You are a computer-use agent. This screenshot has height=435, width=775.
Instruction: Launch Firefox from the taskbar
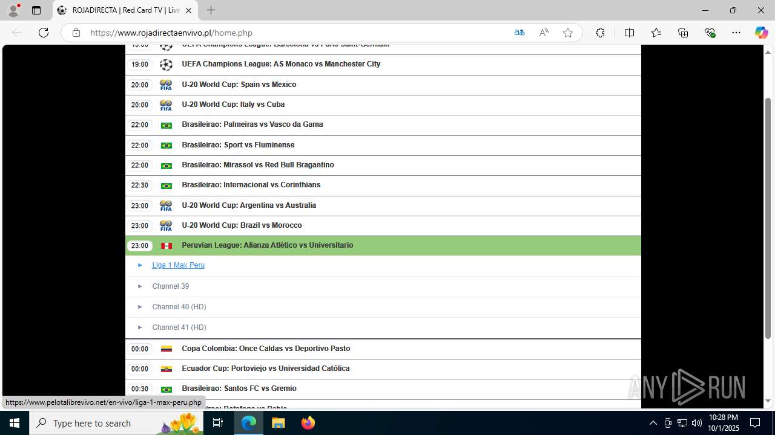308,423
